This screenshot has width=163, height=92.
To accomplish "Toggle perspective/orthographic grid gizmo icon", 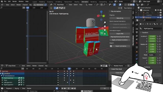I will [105, 34].
